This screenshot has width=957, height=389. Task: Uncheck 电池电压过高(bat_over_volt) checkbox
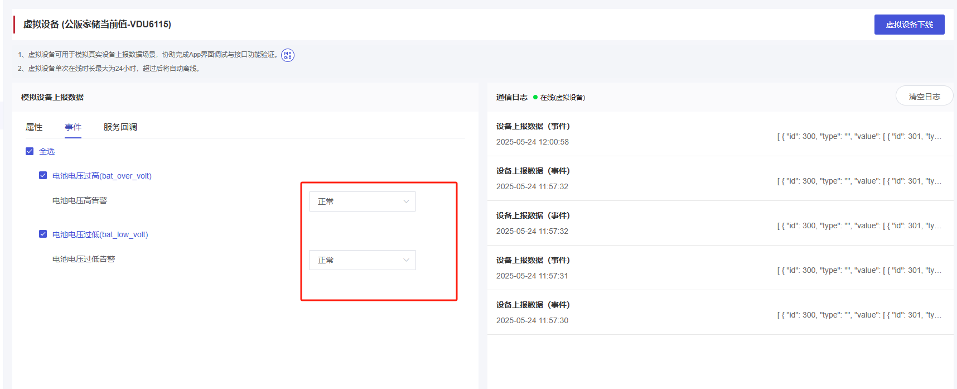(x=43, y=175)
